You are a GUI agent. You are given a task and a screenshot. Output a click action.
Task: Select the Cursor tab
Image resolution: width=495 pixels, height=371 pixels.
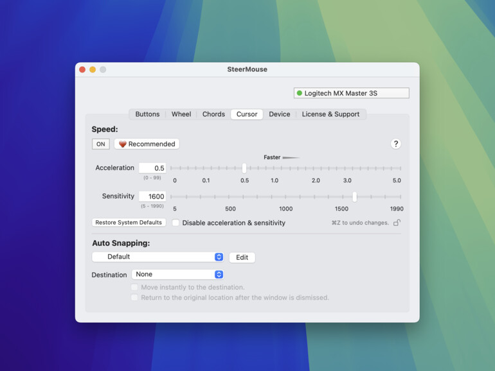(x=247, y=114)
